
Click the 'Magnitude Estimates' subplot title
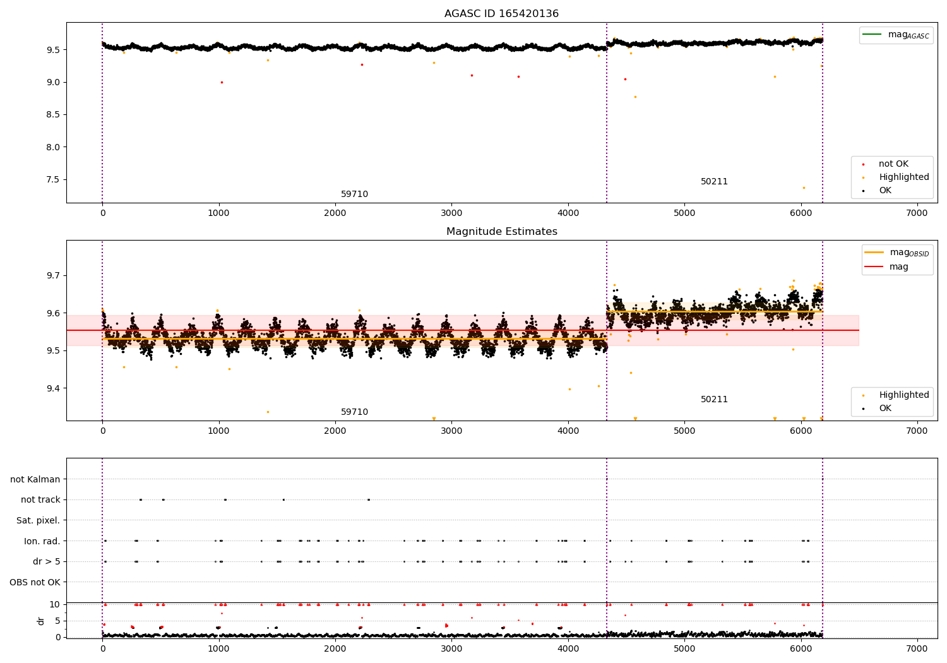(501, 232)
